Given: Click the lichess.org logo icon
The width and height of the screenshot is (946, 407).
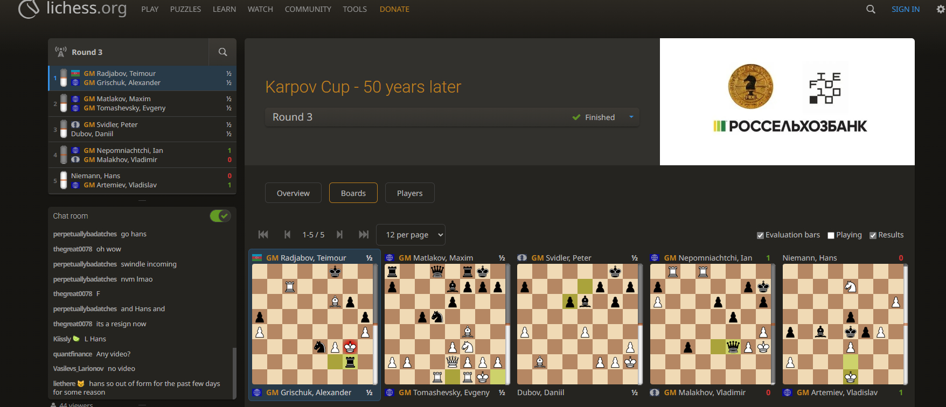Looking at the screenshot, I should (29, 9).
